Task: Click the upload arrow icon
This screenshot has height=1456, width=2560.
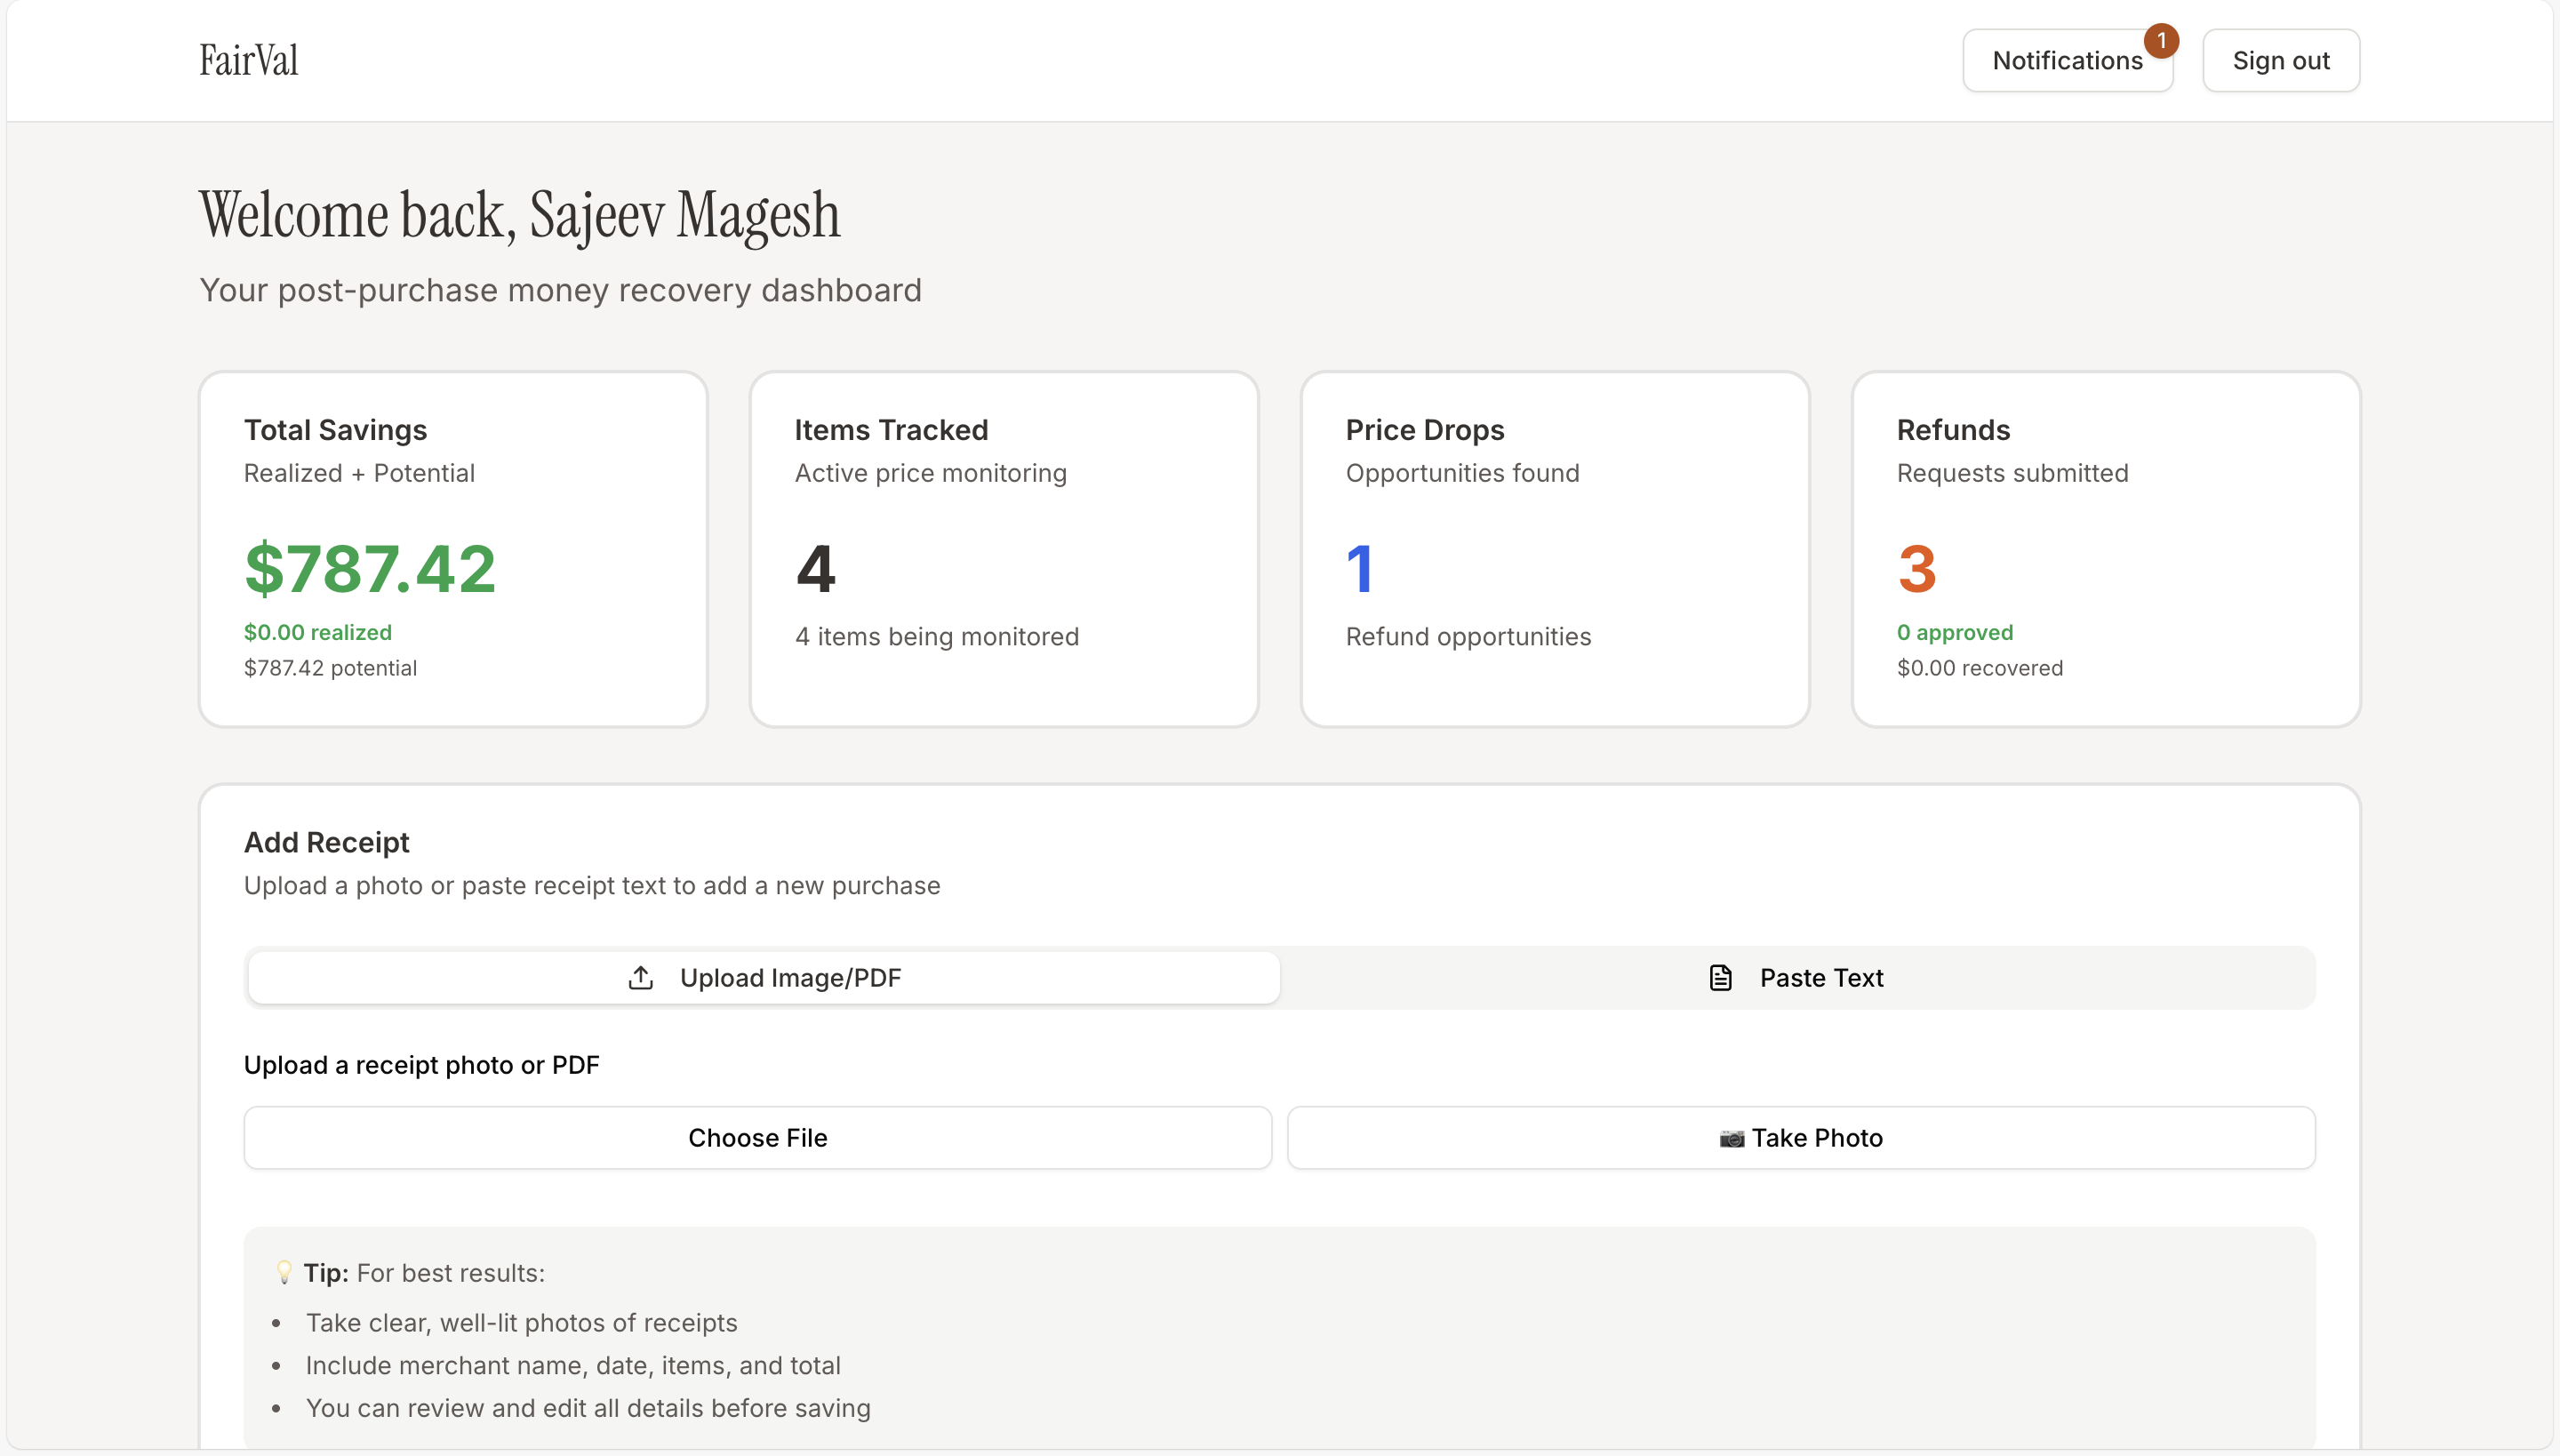Action: tap(641, 977)
